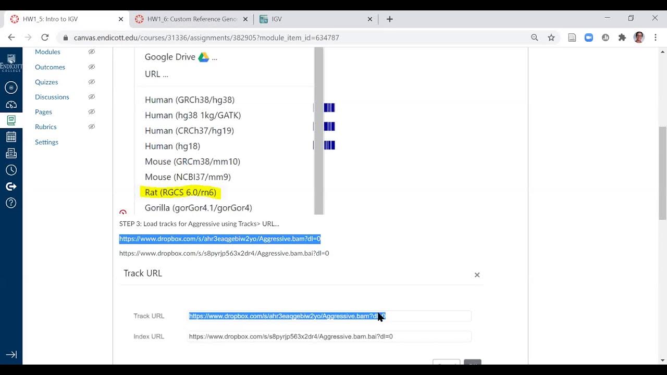This screenshot has height=375, width=667.
Task: Select Mouse (GRCm38/mm10) genome entry
Action: tap(192, 161)
